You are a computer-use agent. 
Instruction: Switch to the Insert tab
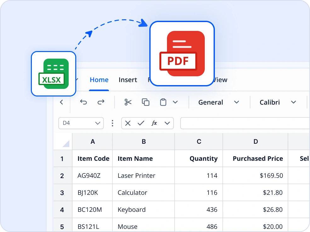click(x=128, y=80)
